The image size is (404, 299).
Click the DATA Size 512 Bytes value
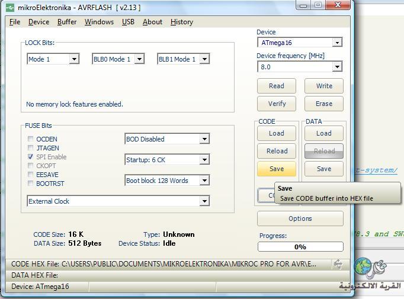click(85, 243)
